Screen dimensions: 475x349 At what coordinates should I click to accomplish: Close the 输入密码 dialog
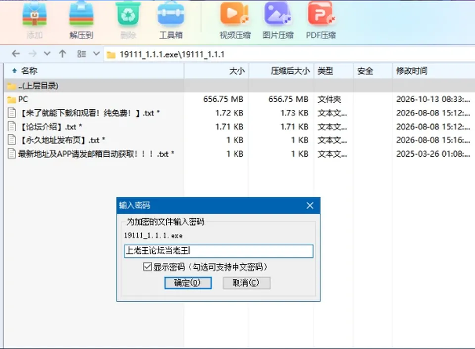(x=310, y=206)
